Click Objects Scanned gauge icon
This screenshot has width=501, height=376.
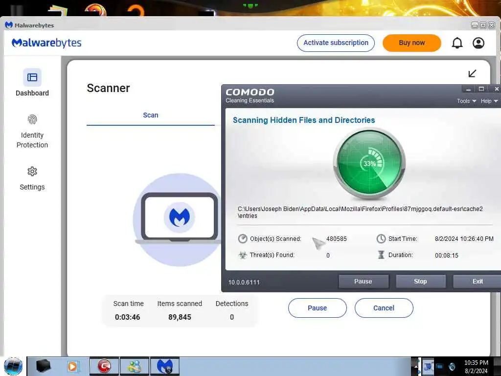243,239
